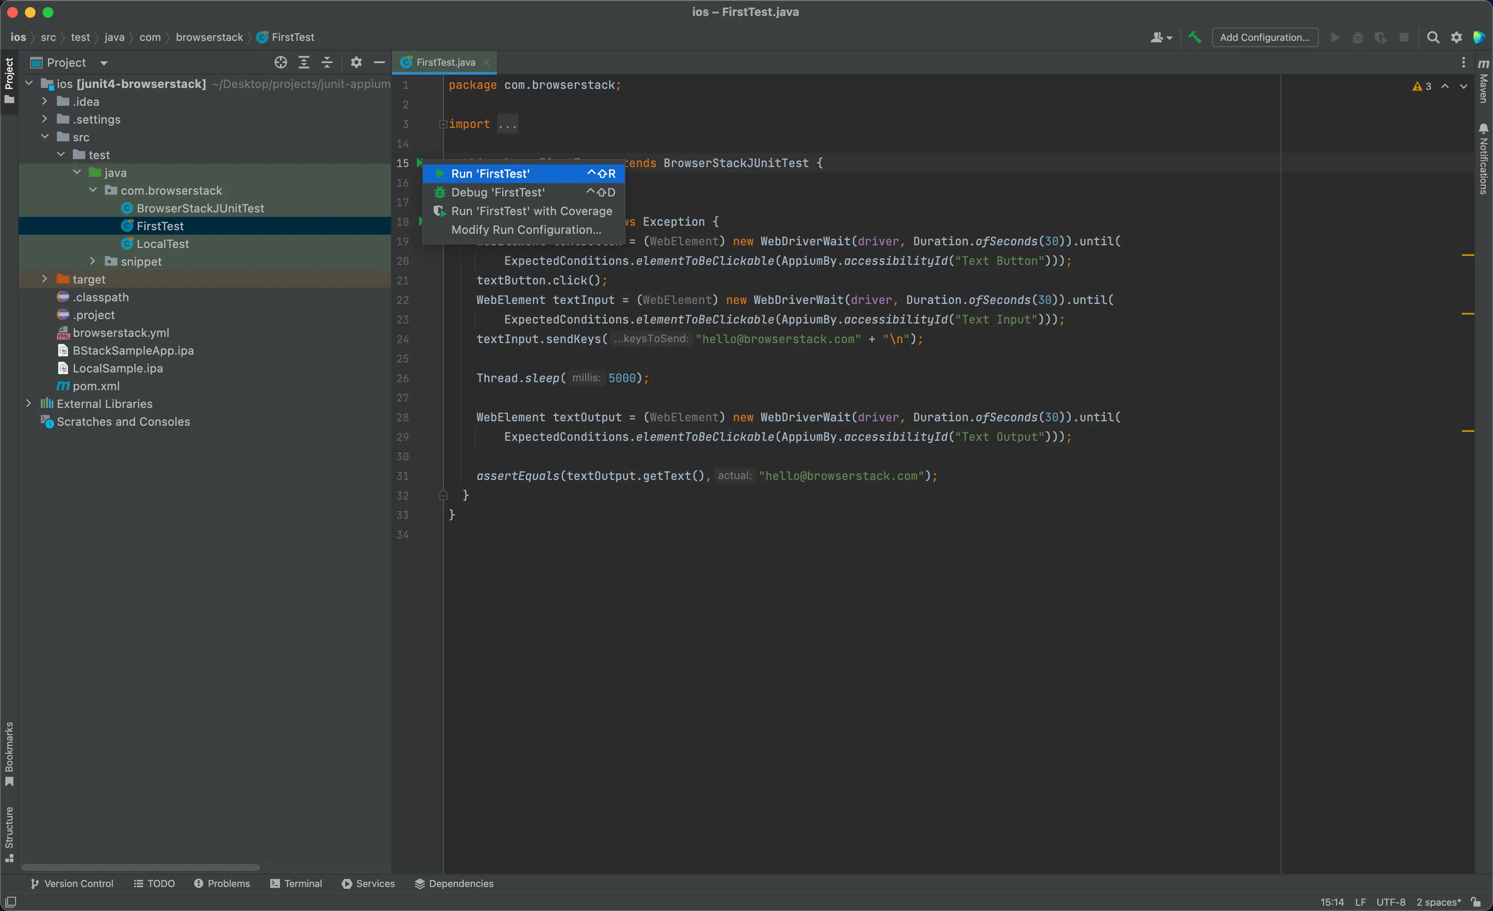The width and height of the screenshot is (1493, 911).
Task: Click the Project panel horizontal scrollbar
Action: point(140,867)
